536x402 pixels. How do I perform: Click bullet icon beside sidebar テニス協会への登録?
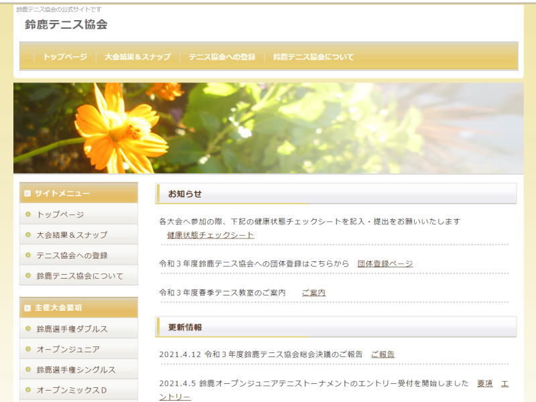pyautogui.click(x=28, y=255)
